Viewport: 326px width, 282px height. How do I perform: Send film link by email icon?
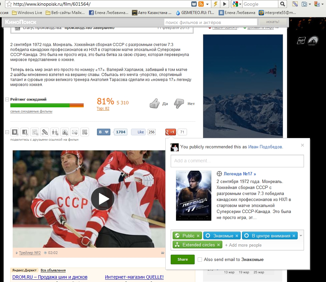click(75, 132)
